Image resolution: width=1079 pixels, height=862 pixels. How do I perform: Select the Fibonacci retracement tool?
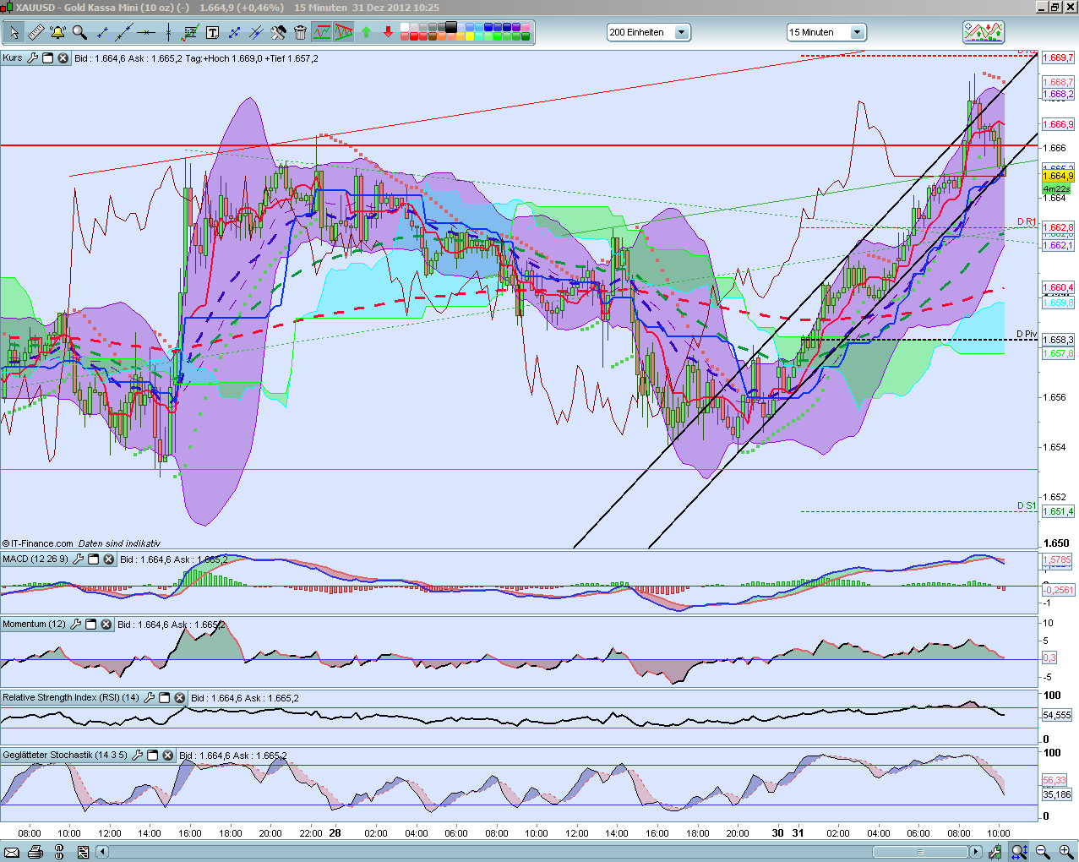pyautogui.click(x=190, y=33)
